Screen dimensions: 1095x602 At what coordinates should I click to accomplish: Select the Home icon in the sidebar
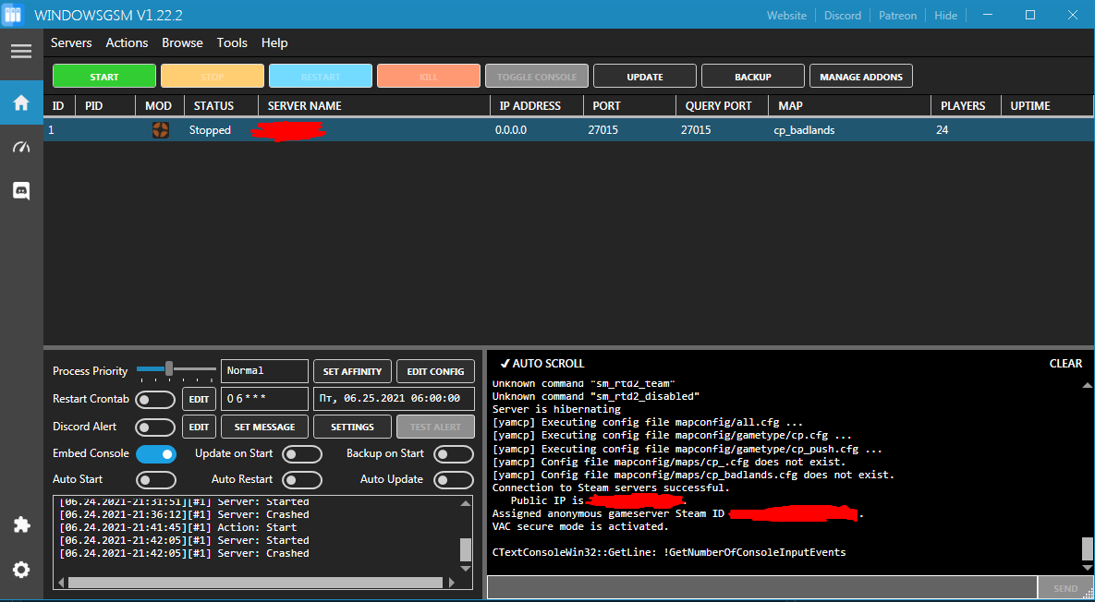20,103
